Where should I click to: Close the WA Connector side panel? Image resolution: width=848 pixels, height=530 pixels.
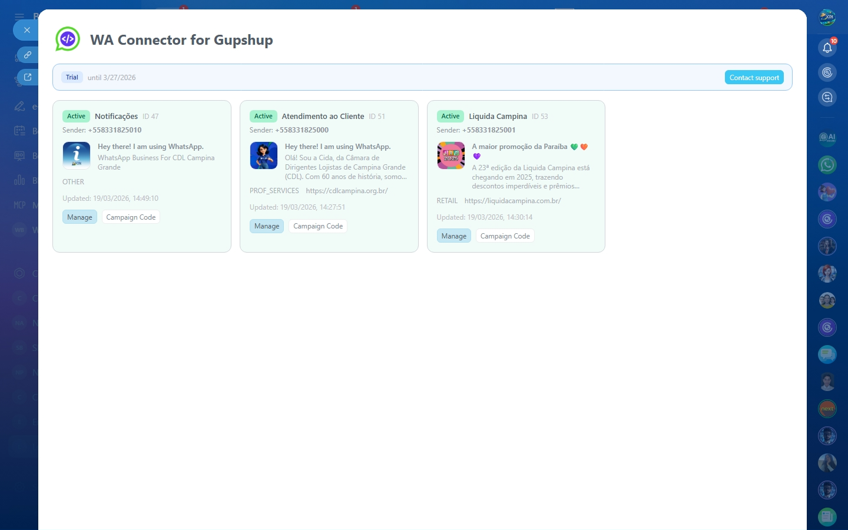click(x=26, y=30)
